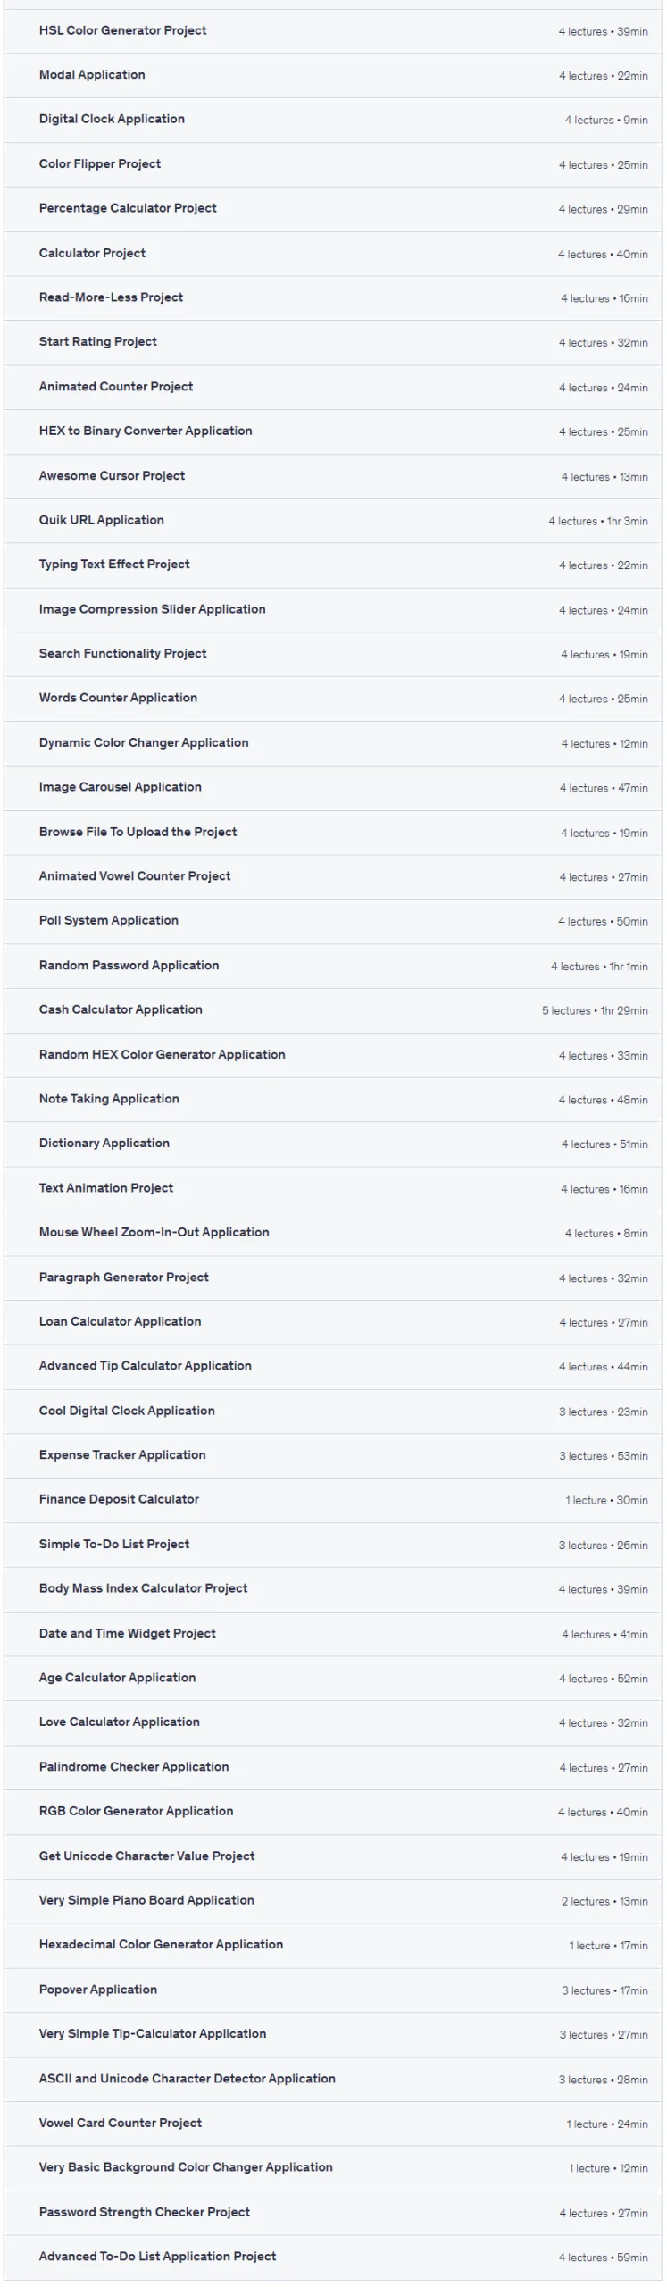Expand the Modal Application section
Screen dimensions: 667x2287
332,75
